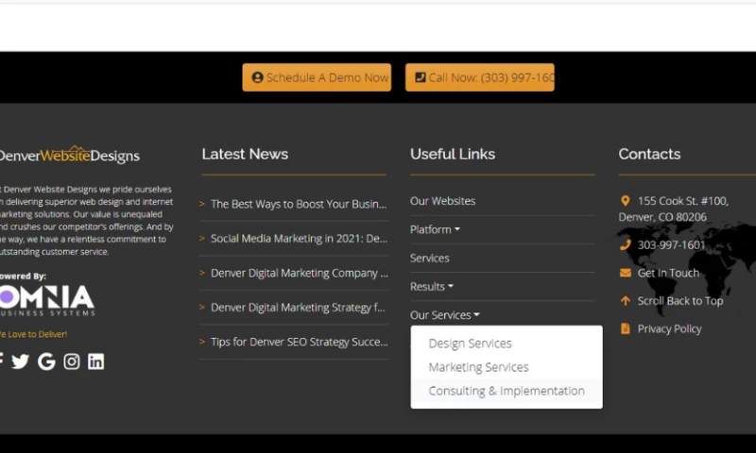Expand the Platform dropdown
Image resolution: width=756 pixels, height=453 pixels.
pyautogui.click(x=435, y=229)
